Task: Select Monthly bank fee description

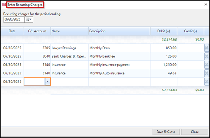Action: pyautogui.click(x=119, y=57)
